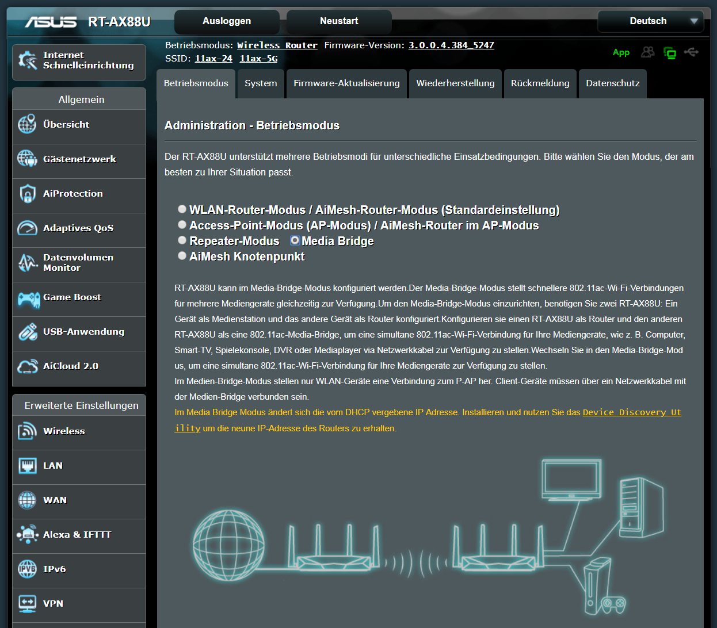This screenshot has height=628, width=717.
Task: Click the Neustart button
Action: 339,21
